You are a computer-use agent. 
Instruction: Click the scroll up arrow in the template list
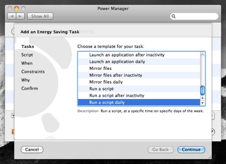[202, 98]
